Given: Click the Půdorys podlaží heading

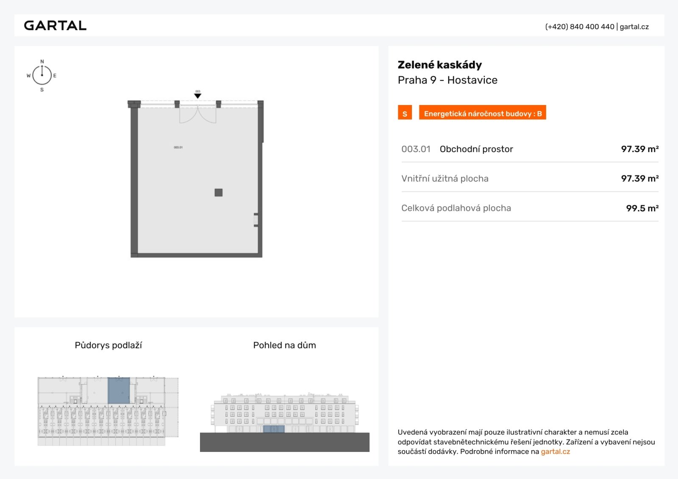Looking at the screenshot, I should pos(108,345).
